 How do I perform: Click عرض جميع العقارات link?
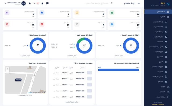click(x=72, y=102)
